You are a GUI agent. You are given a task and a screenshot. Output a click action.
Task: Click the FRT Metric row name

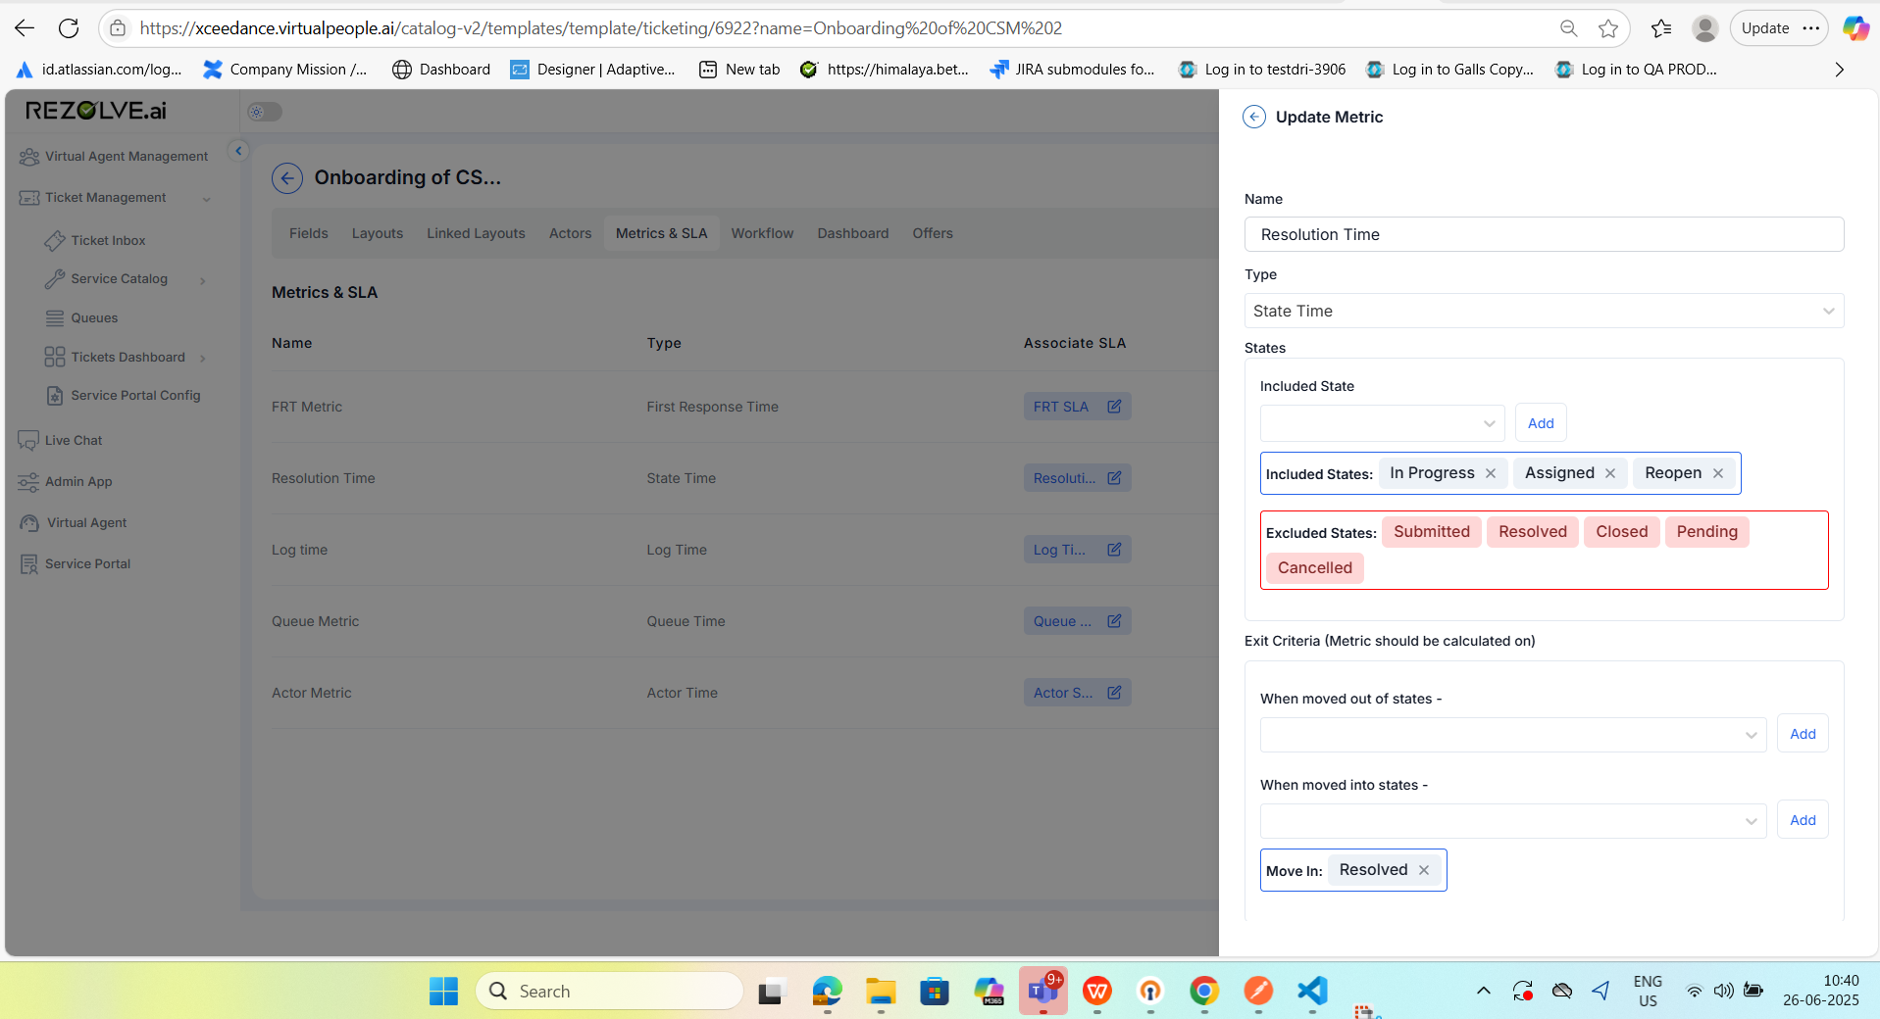click(307, 407)
